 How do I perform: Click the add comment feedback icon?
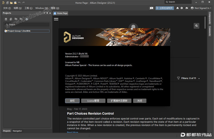coord(151,8)
